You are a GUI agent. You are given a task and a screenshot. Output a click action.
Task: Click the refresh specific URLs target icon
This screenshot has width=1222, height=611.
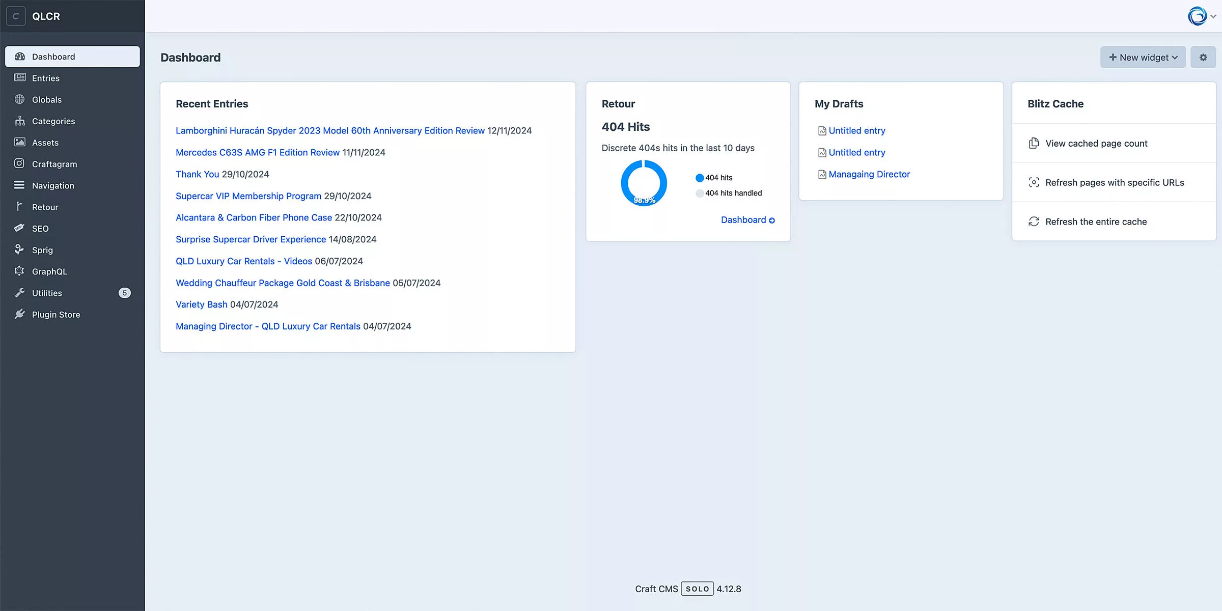click(1034, 182)
